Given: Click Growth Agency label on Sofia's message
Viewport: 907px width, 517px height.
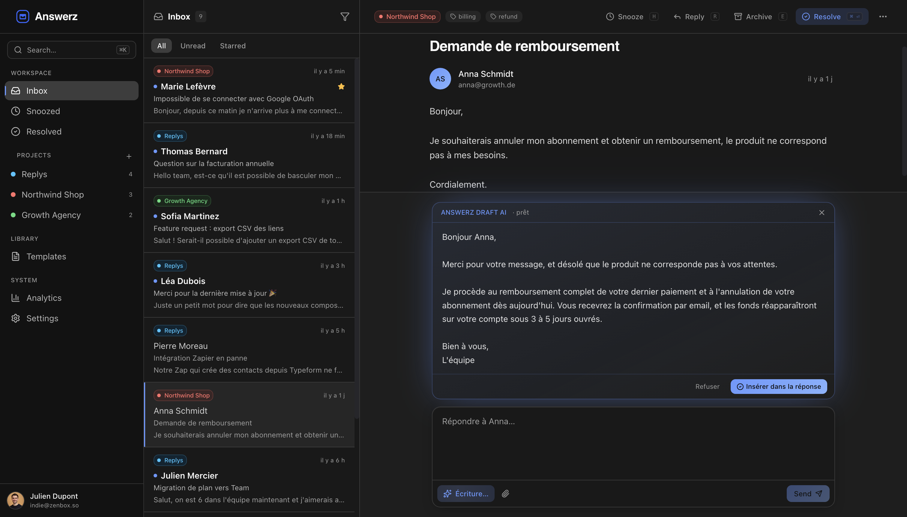Looking at the screenshot, I should click(x=182, y=201).
